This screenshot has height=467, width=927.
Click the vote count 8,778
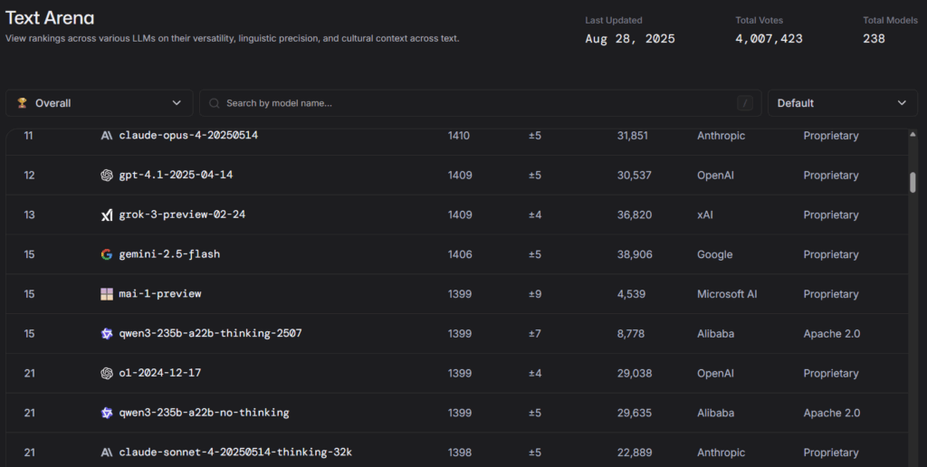pyautogui.click(x=631, y=333)
